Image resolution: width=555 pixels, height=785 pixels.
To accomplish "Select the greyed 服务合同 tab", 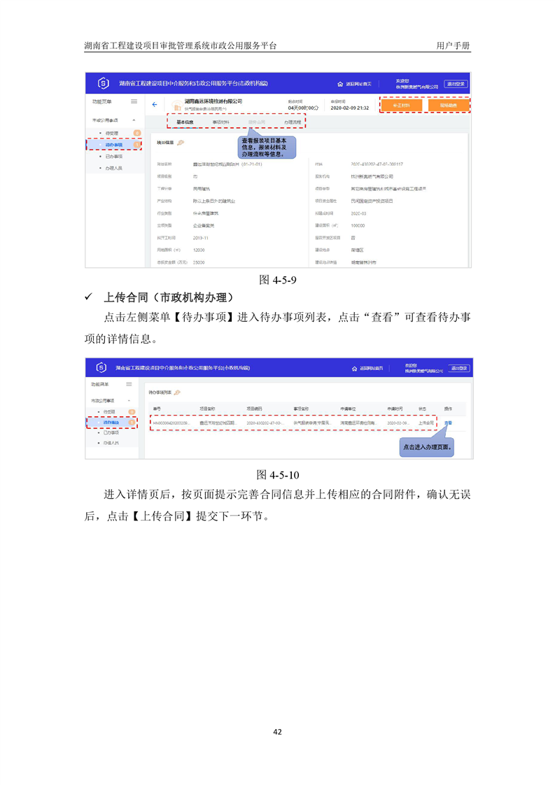I will pos(256,122).
